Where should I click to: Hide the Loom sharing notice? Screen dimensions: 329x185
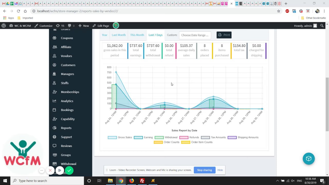(220, 170)
